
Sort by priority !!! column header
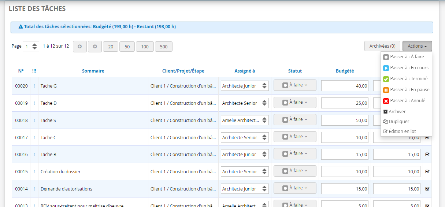34,71
